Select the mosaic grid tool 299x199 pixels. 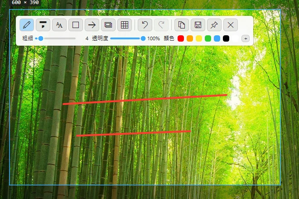tap(125, 25)
